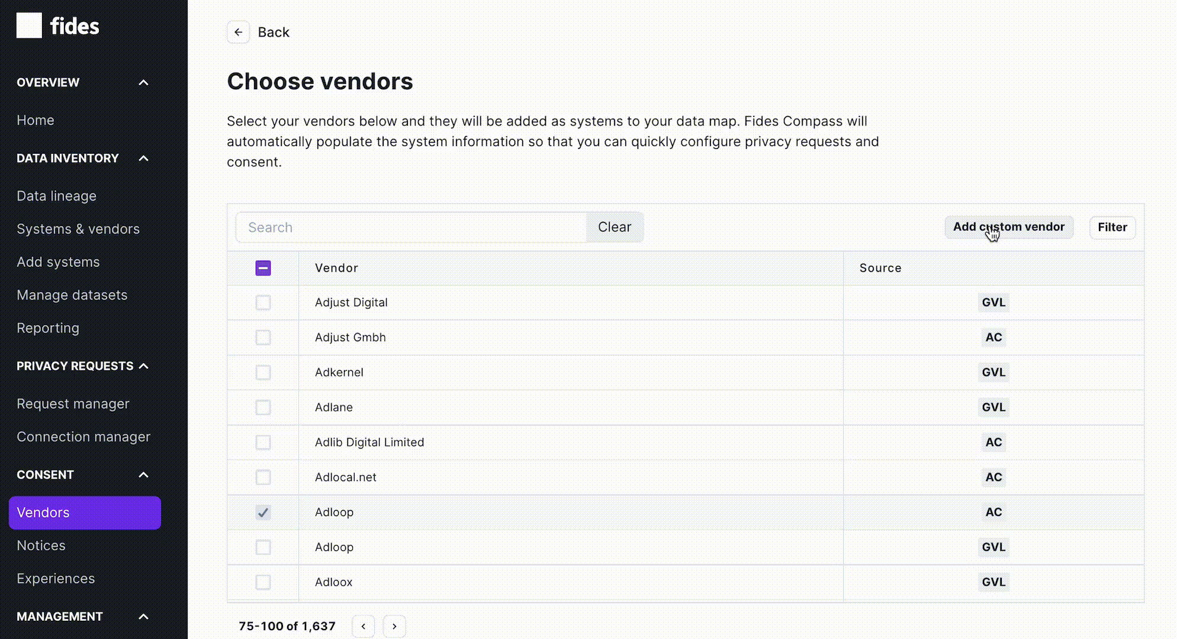Viewport: 1177px width, 639px height.
Task: Open Data lineage page
Action: 56,196
